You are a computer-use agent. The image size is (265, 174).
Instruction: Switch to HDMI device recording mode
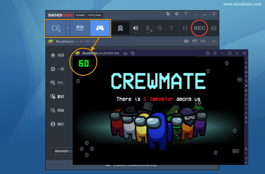[80, 28]
